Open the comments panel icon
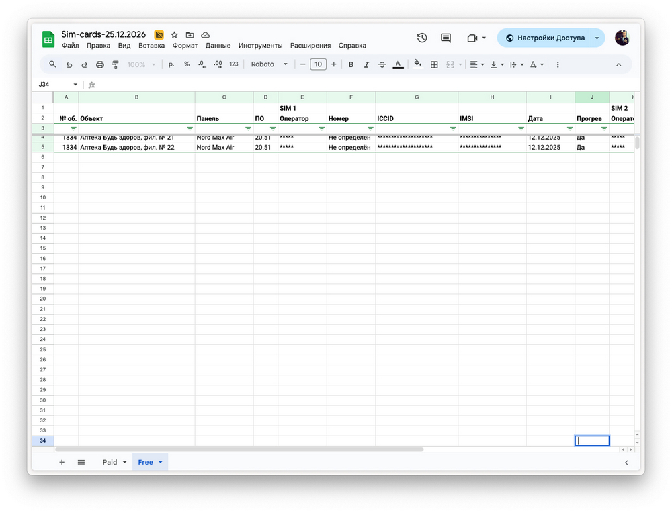This screenshot has width=672, height=511. [x=446, y=38]
